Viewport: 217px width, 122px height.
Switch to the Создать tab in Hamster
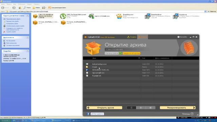point(132,37)
